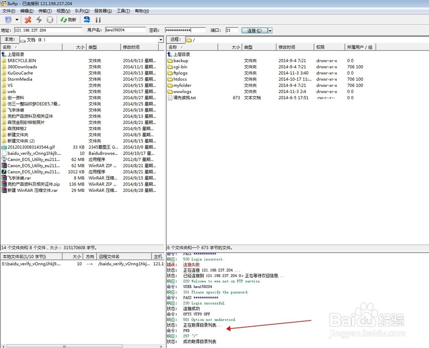Click remote 上层目录 parent directory icon

point(170,54)
